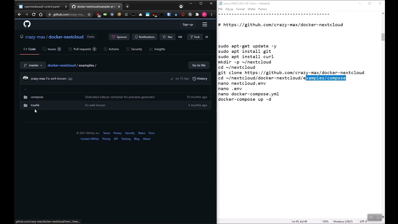The image size is (398, 224).
Task: Click the star count 149
Action: (180, 37)
